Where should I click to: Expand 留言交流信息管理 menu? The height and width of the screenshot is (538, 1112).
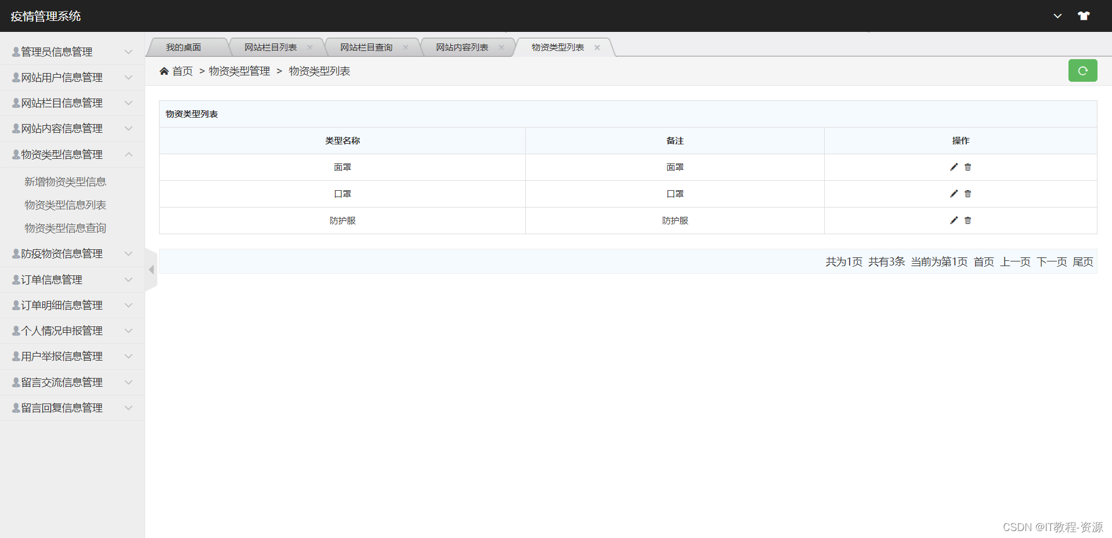click(72, 382)
